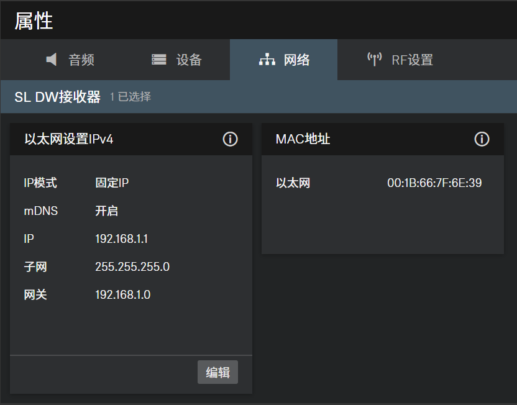Click the subnet mask 255.255.255.0
Image resolution: width=517 pixels, height=405 pixels.
click(x=132, y=267)
